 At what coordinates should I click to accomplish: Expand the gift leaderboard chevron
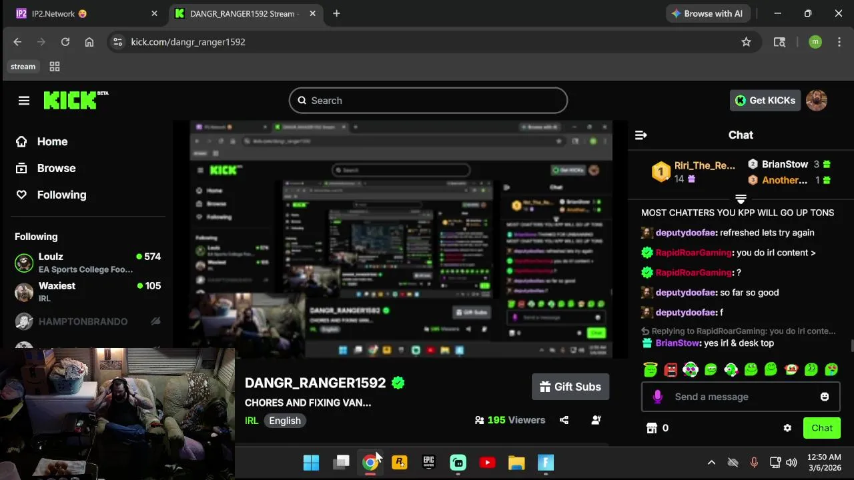741,199
